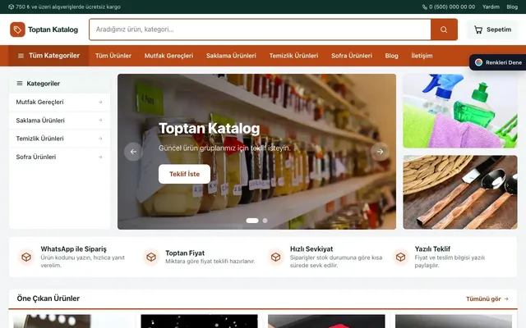Open Saklama Ürünleri in navigation bar

tap(231, 56)
